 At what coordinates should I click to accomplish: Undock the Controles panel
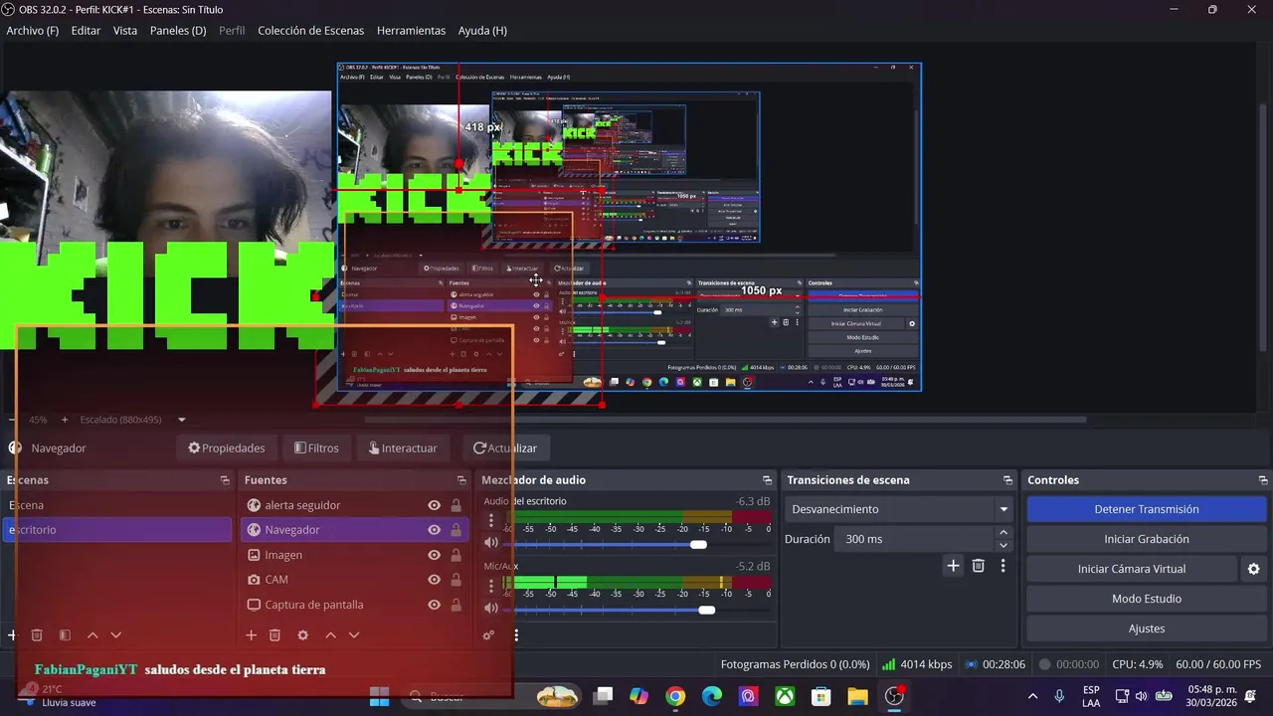1263,480
